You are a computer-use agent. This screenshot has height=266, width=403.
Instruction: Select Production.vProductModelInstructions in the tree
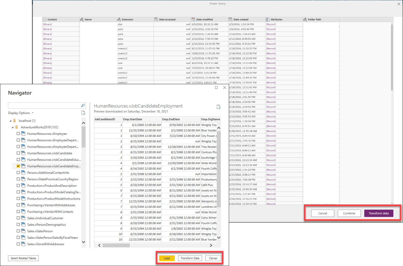54,198
